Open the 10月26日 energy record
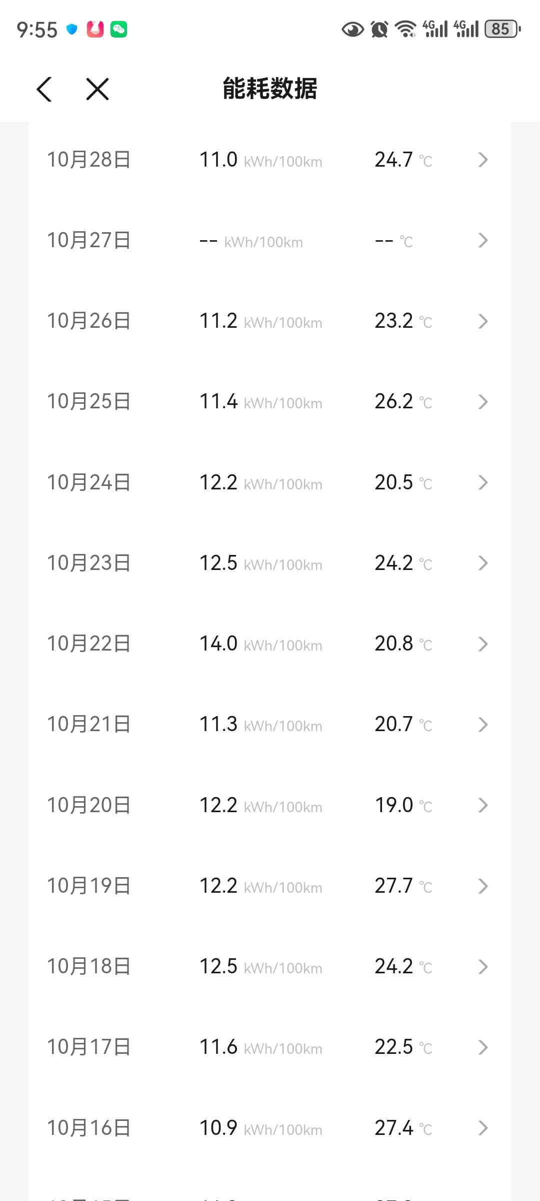 click(270, 321)
